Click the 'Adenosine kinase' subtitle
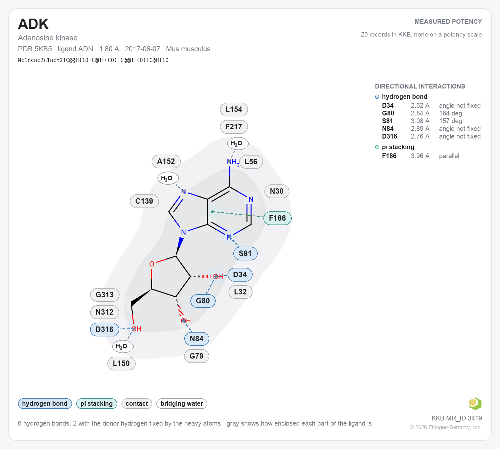This screenshot has height=449, width=500. [48, 38]
